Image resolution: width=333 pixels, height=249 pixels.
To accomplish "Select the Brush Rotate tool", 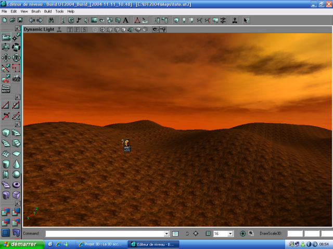I will click(x=16, y=47).
